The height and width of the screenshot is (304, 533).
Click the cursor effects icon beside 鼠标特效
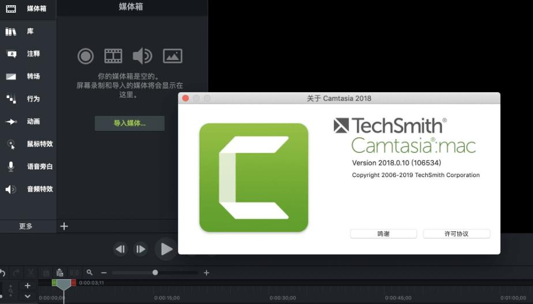click(11, 144)
